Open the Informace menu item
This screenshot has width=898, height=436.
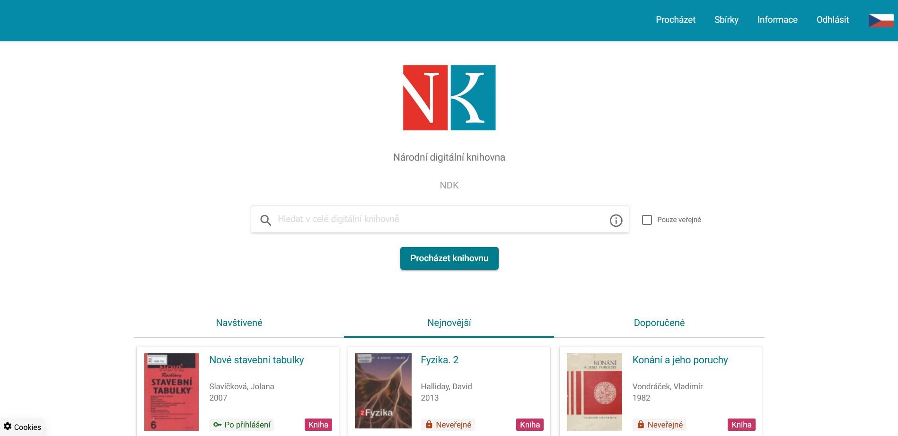(777, 20)
